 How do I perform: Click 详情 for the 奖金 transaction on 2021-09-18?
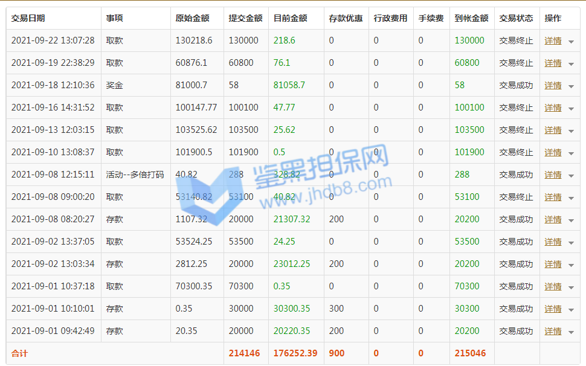pos(552,85)
